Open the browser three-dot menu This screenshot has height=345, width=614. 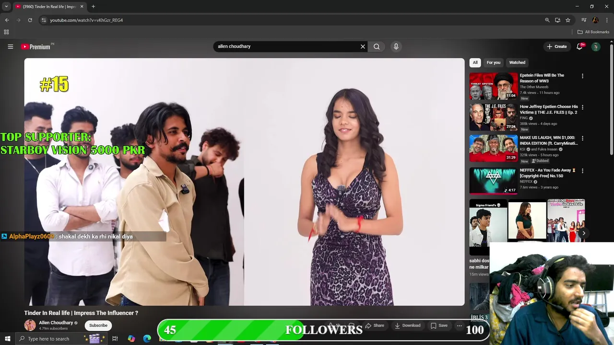click(607, 20)
